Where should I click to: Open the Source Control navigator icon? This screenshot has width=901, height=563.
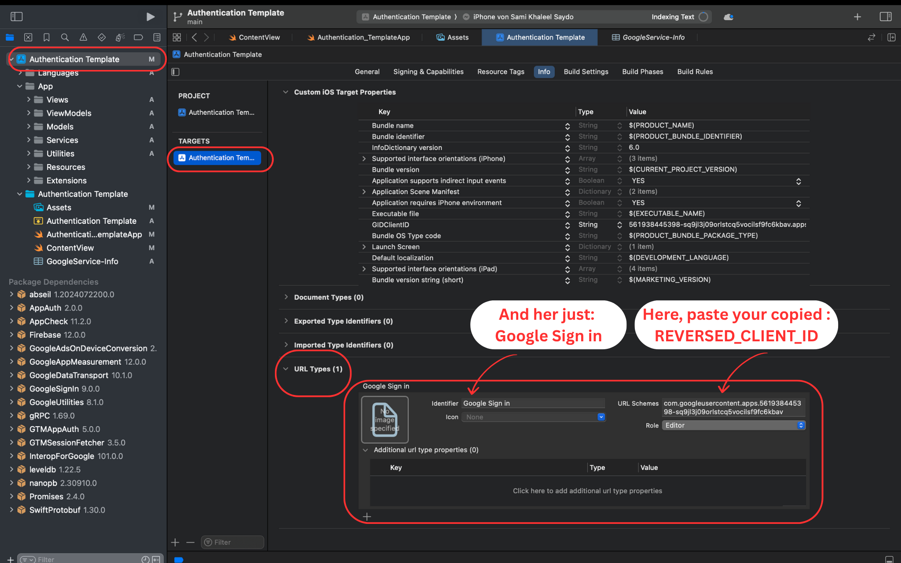coord(28,37)
